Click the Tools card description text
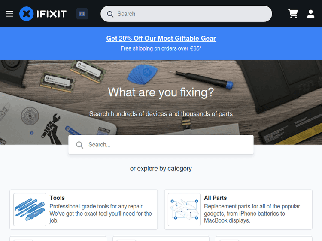 [x=100, y=213]
